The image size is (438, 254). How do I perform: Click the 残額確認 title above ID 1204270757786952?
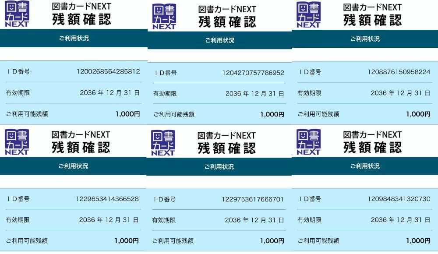coord(227,22)
